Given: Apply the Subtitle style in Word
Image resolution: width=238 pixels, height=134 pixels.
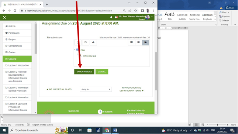Looking at the screenshot, I should coord(182,16).
